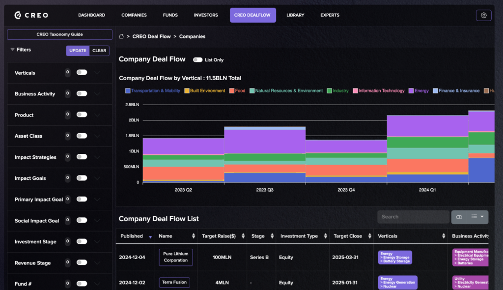The width and height of the screenshot is (503, 290).
Task: Expand the Product filter chevron
Action: [x=97, y=115]
